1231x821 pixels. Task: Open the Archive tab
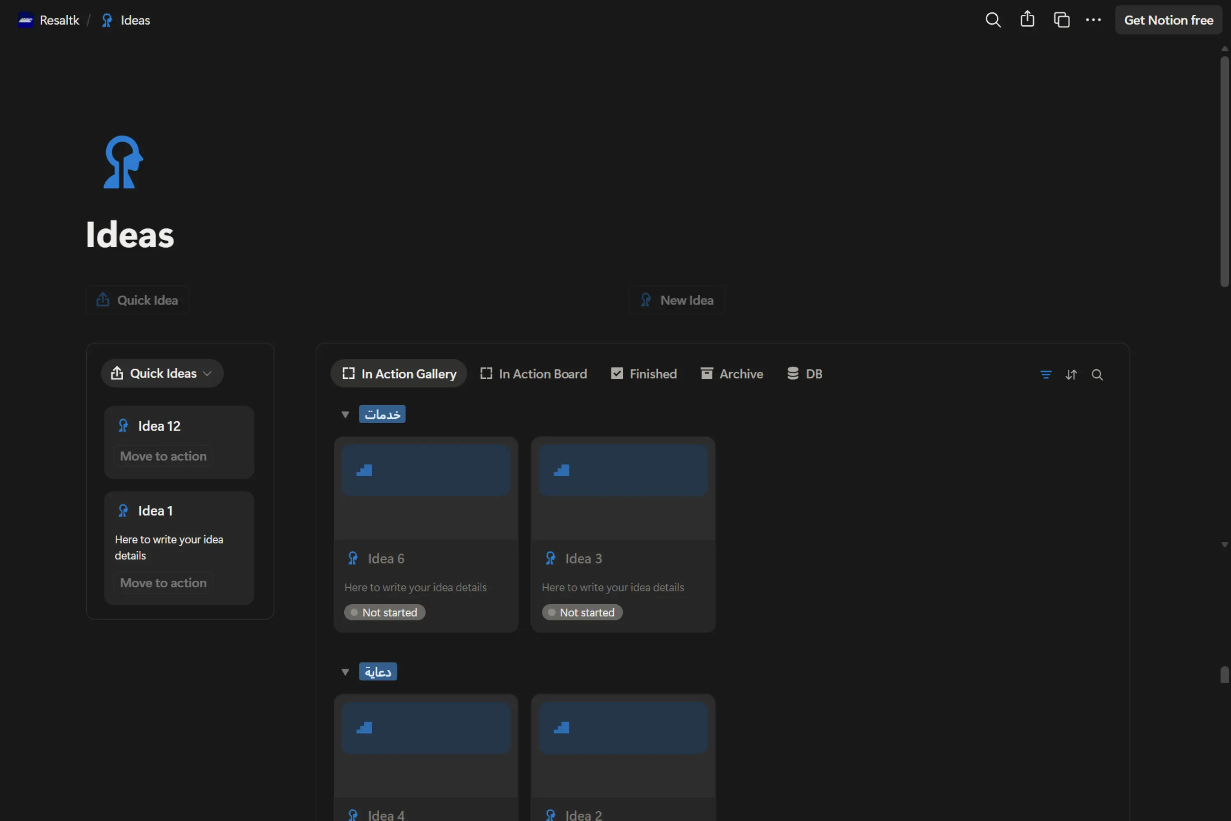coord(732,374)
